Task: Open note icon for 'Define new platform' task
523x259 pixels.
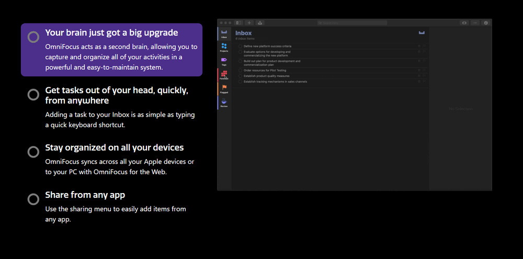Action: click(419, 46)
